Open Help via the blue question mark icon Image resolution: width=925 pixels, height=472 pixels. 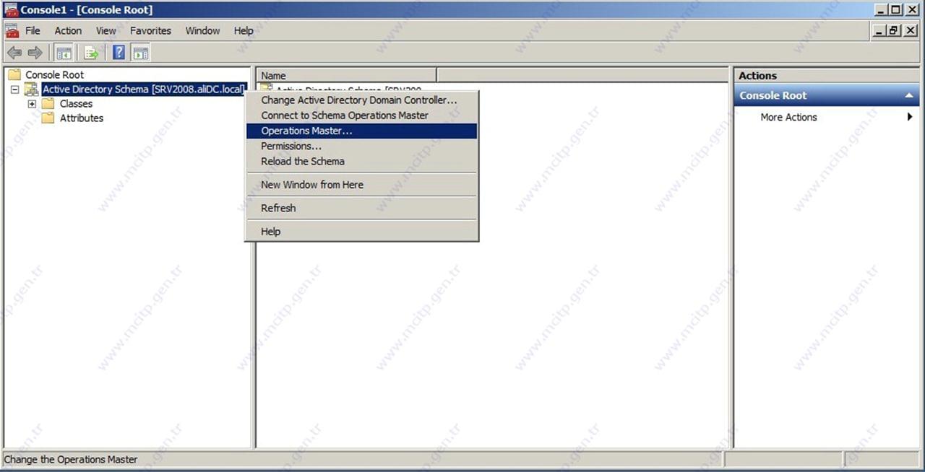tap(119, 52)
